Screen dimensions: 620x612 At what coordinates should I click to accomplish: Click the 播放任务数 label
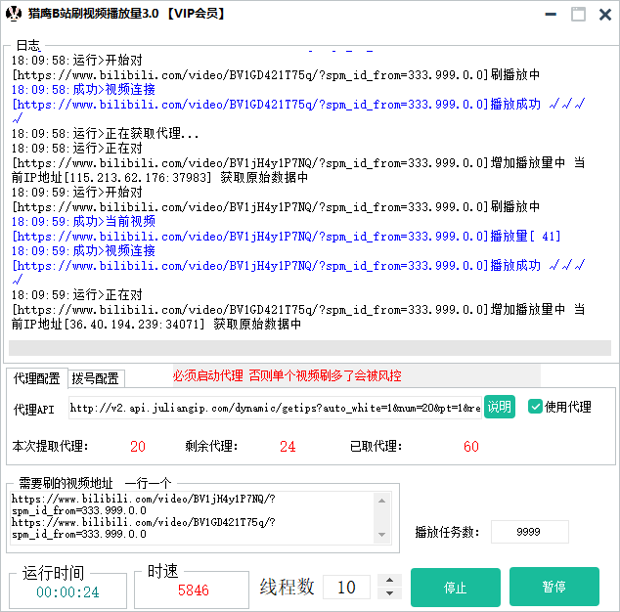447,532
